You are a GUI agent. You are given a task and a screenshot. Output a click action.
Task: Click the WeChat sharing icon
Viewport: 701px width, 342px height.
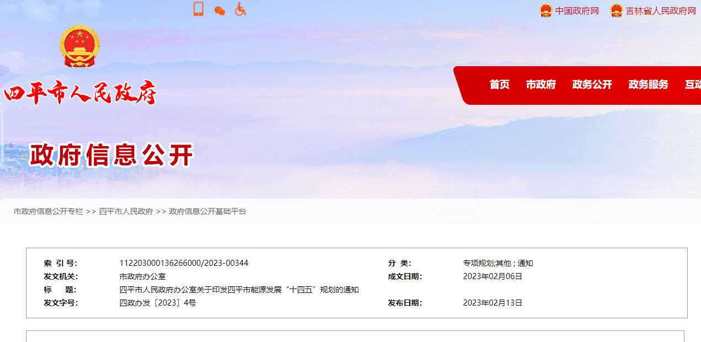(218, 9)
